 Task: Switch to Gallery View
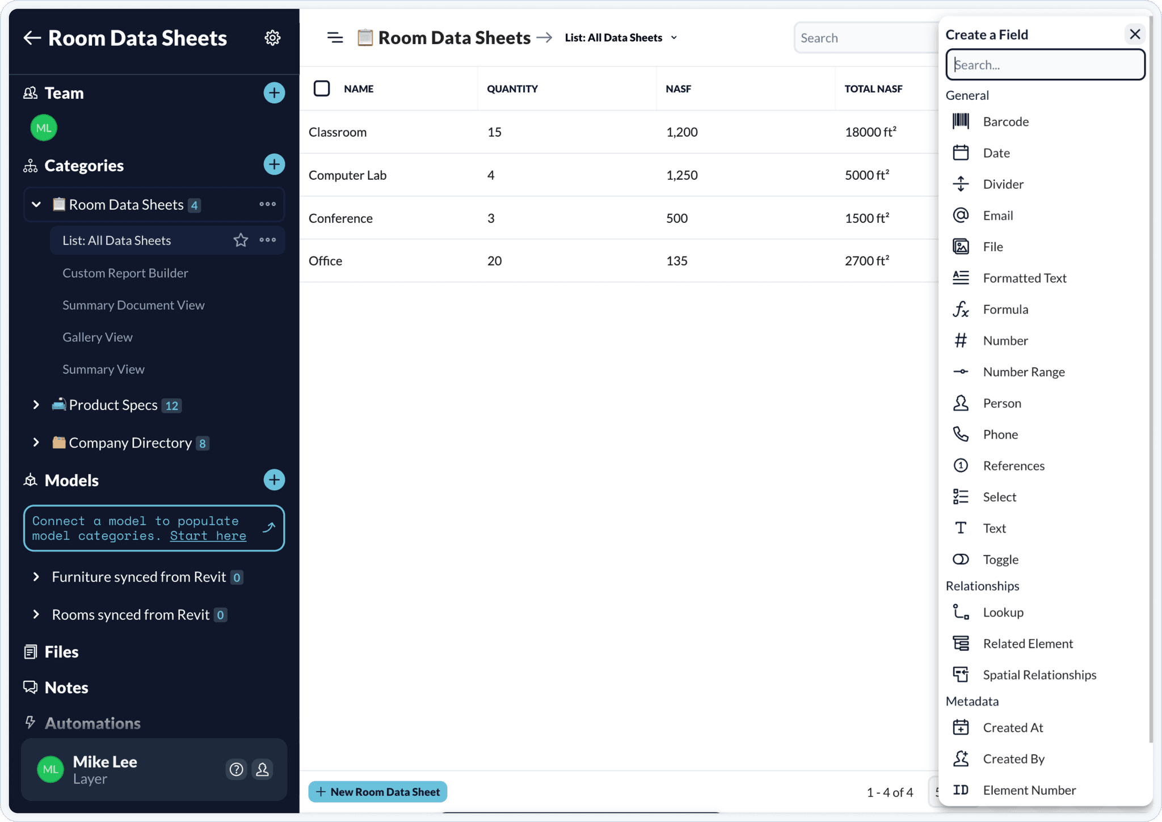tap(97, 337)
